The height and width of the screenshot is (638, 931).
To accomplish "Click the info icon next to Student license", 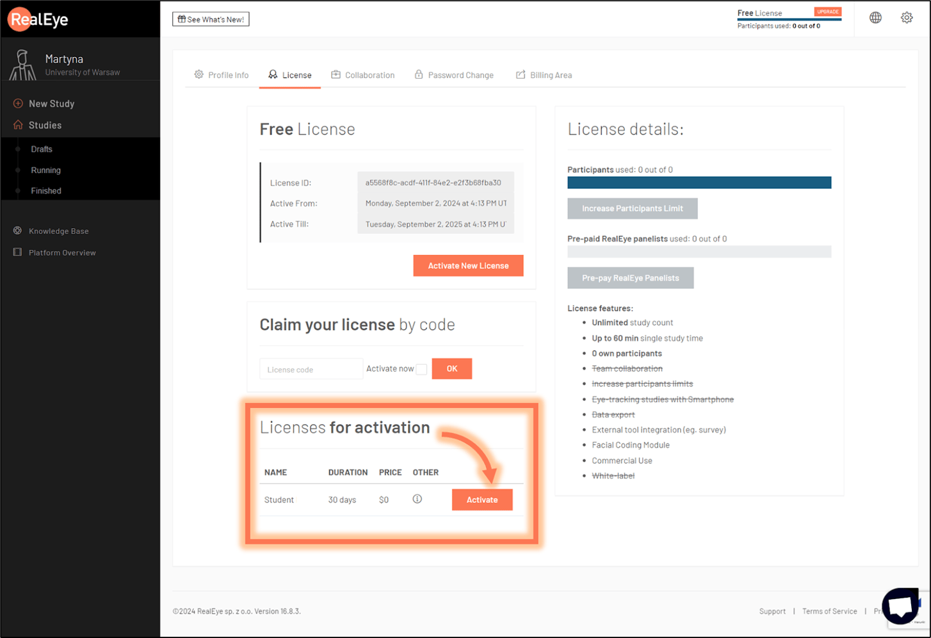I will point(417,498).
